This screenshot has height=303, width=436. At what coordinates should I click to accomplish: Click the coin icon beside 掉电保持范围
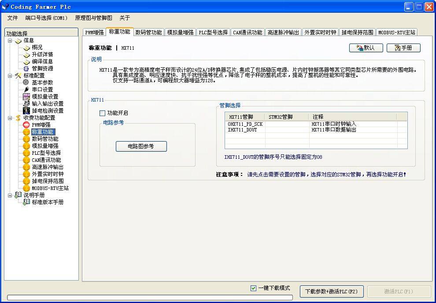(x=26, y=181)
